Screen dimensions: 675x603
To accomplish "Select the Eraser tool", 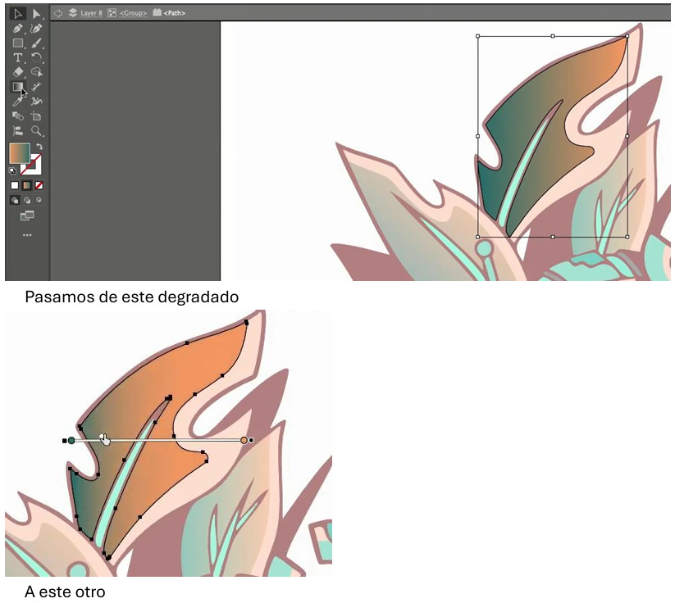I will tap(18, 72).
